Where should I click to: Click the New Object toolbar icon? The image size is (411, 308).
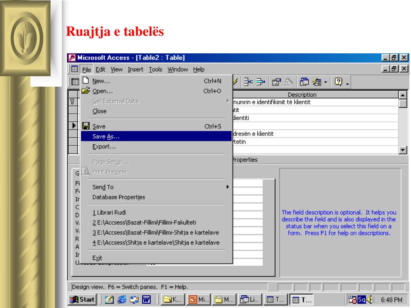click(x=317, y=82)
